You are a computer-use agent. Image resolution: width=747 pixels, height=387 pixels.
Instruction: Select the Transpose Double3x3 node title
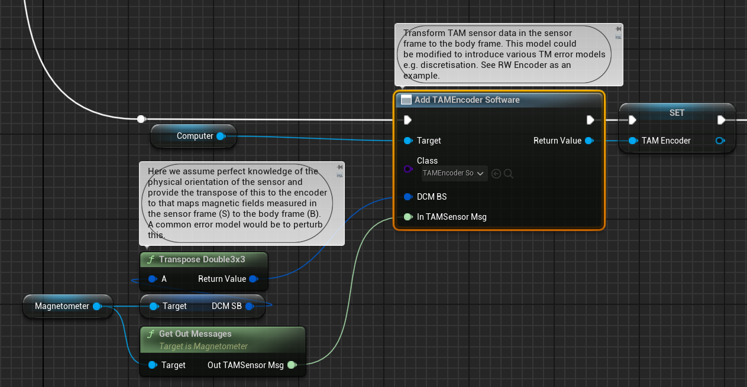pyautogui.click(x=202, y=259)
